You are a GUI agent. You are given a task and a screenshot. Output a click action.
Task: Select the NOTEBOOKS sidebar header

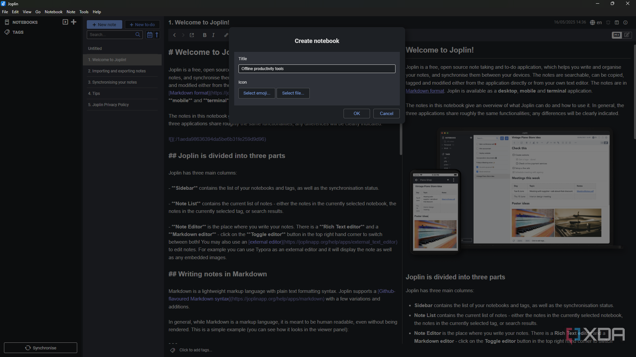point(25,22)
